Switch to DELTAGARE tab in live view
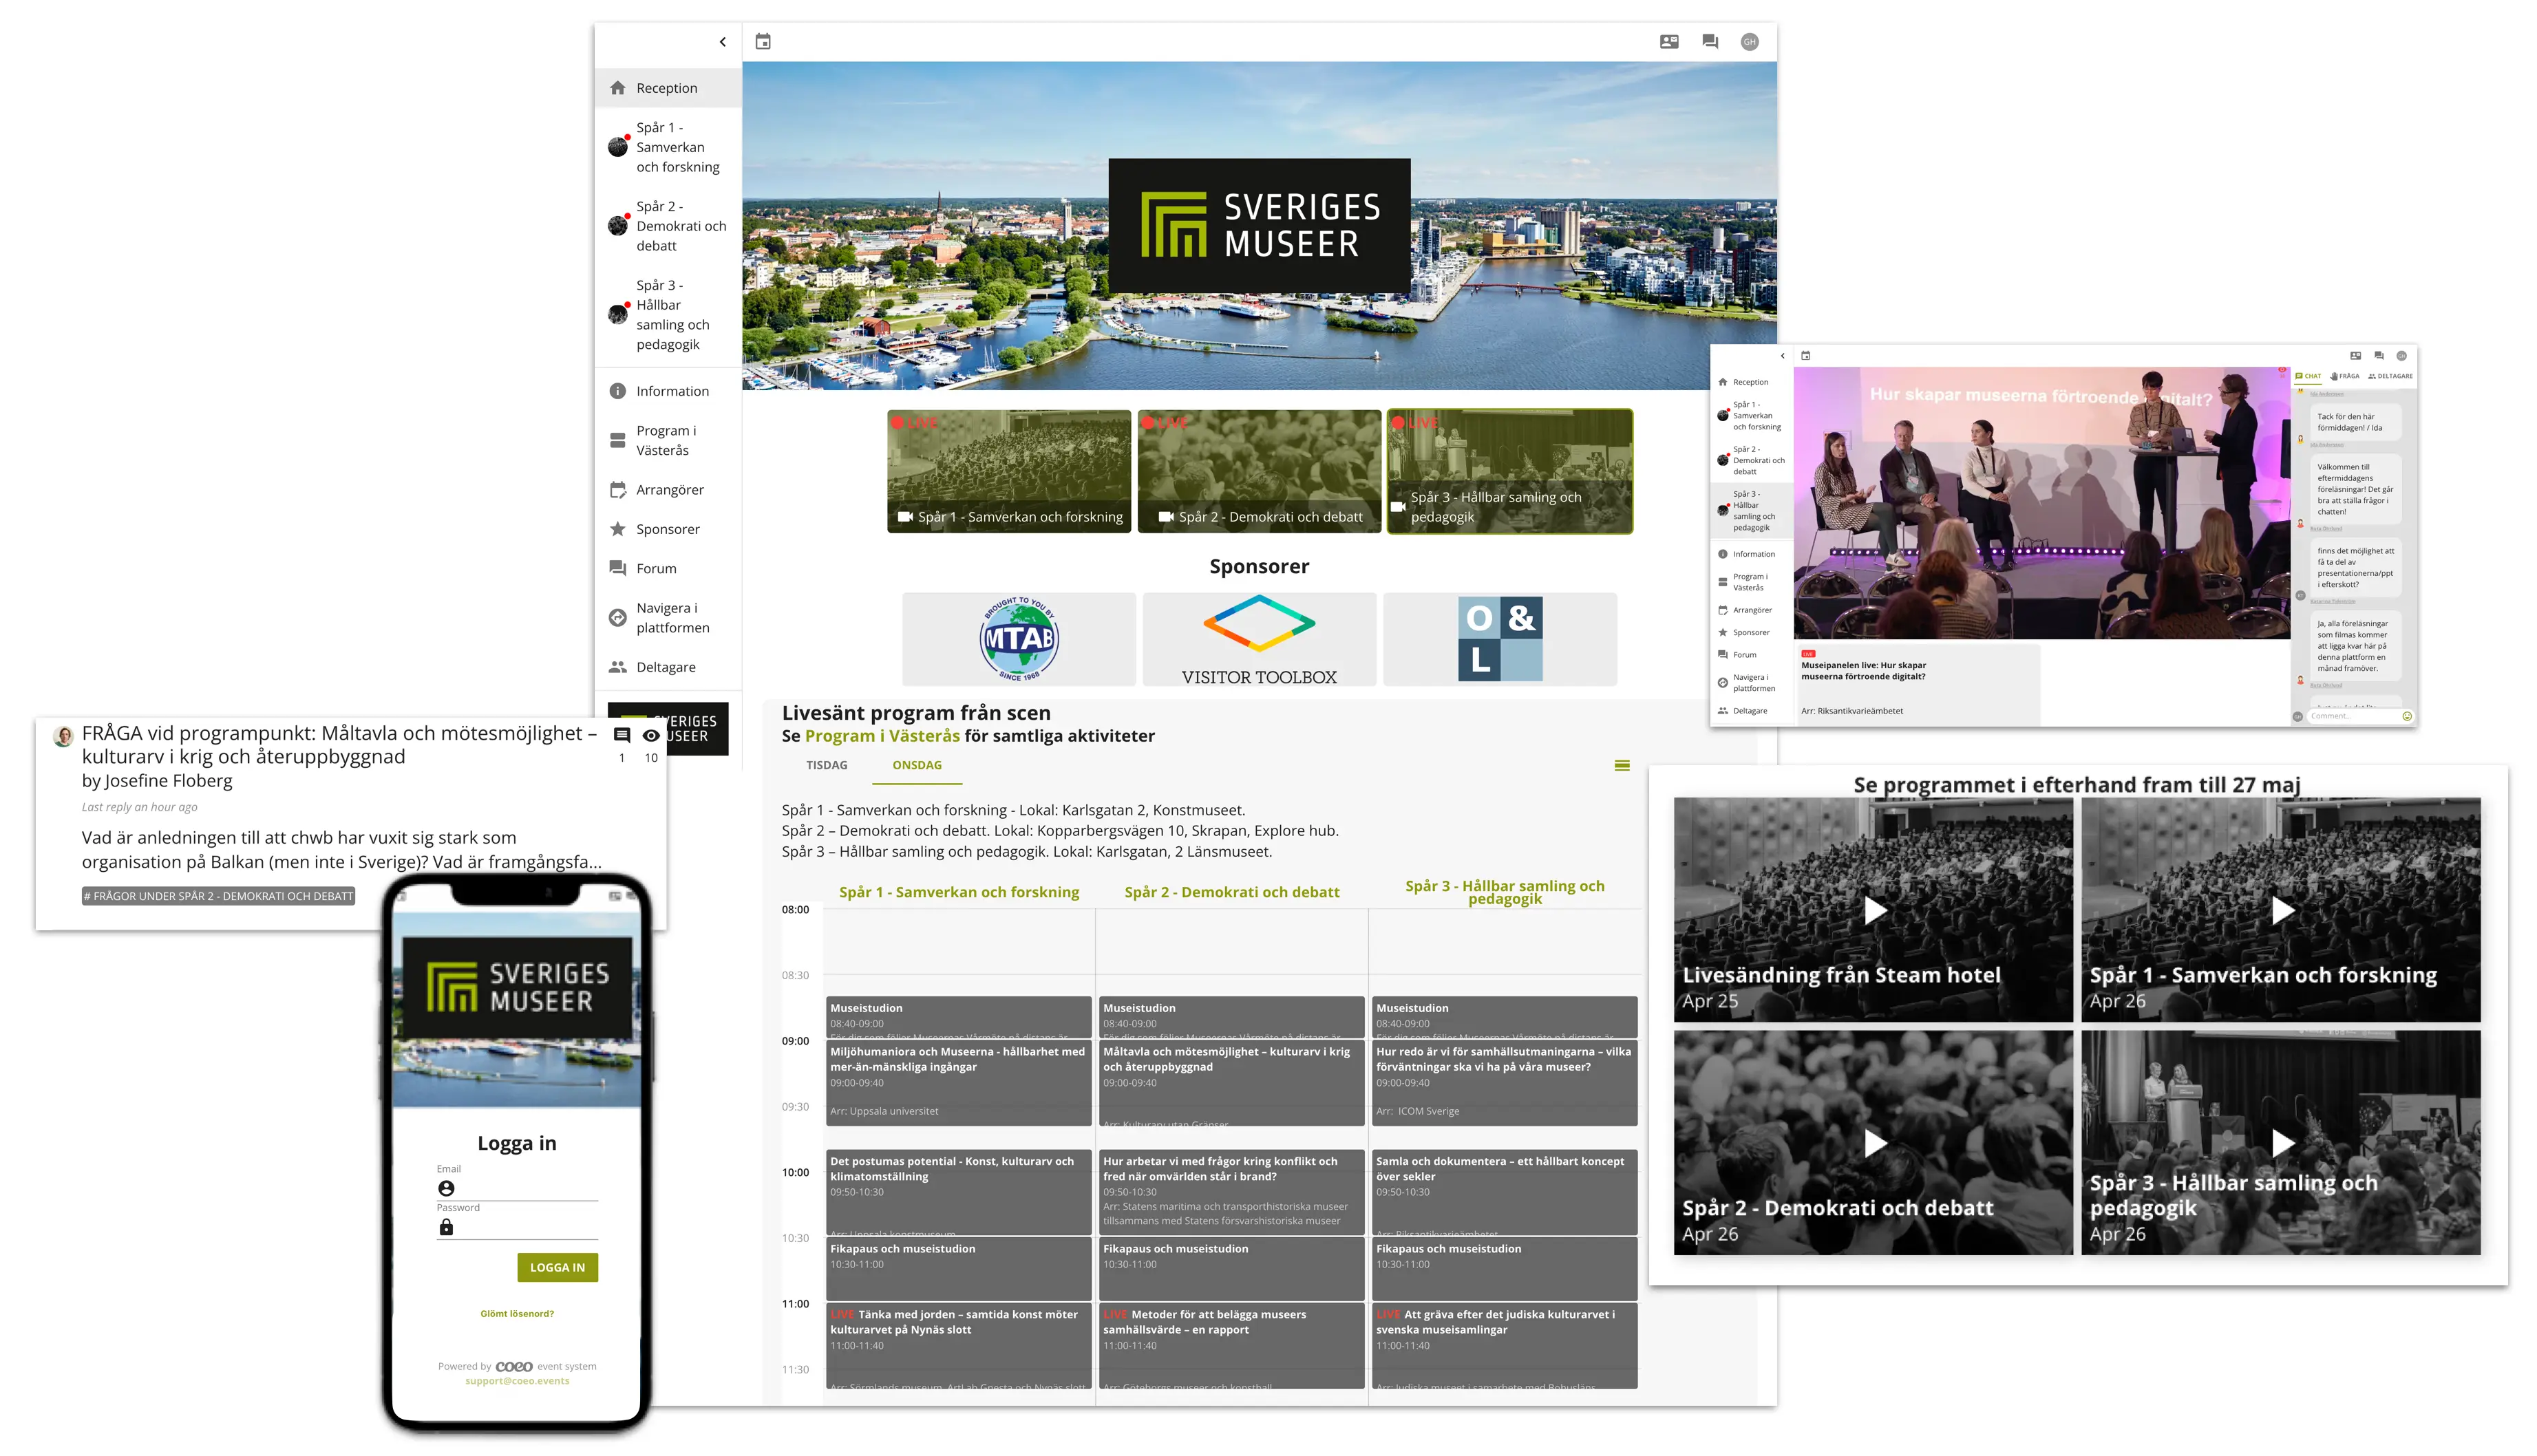 click(x=2390, y=376)
